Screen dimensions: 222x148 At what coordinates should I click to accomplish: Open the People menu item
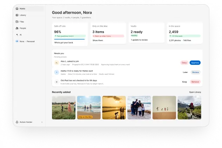point(29,28)
